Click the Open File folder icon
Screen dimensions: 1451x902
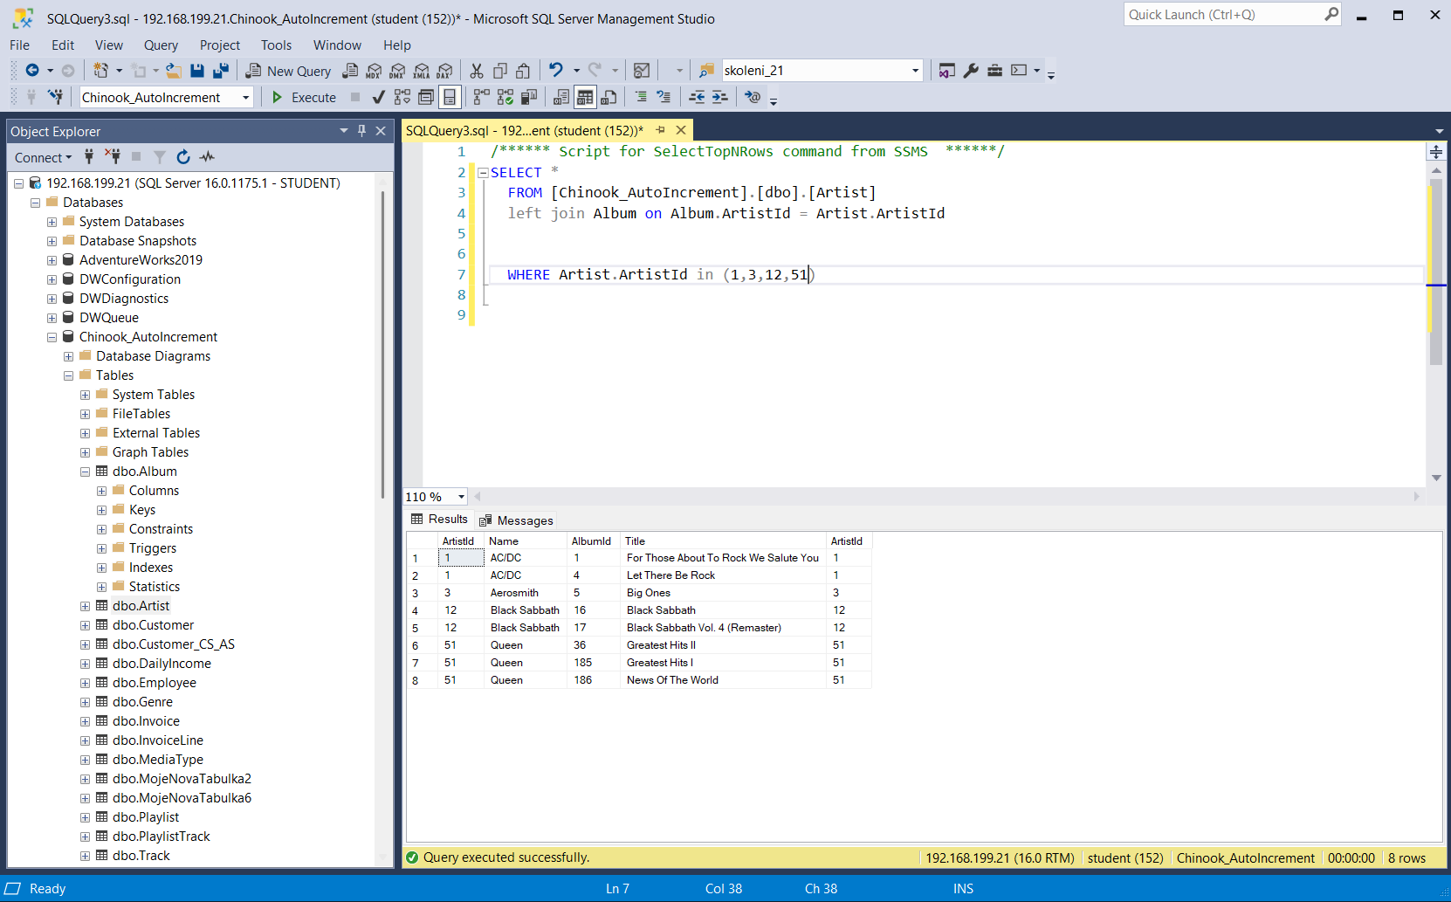pos(174,71)
